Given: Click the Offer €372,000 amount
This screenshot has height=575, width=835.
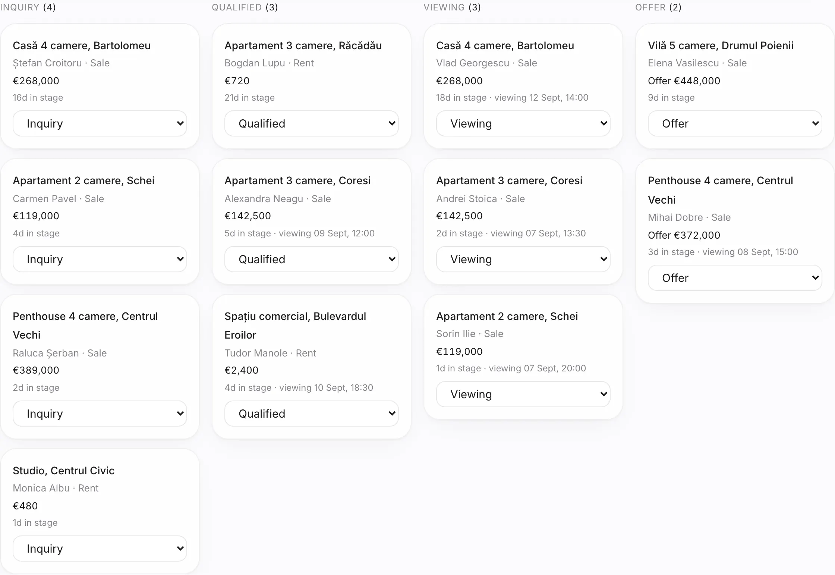Looking at the screenshot, I should click(684, 235).
